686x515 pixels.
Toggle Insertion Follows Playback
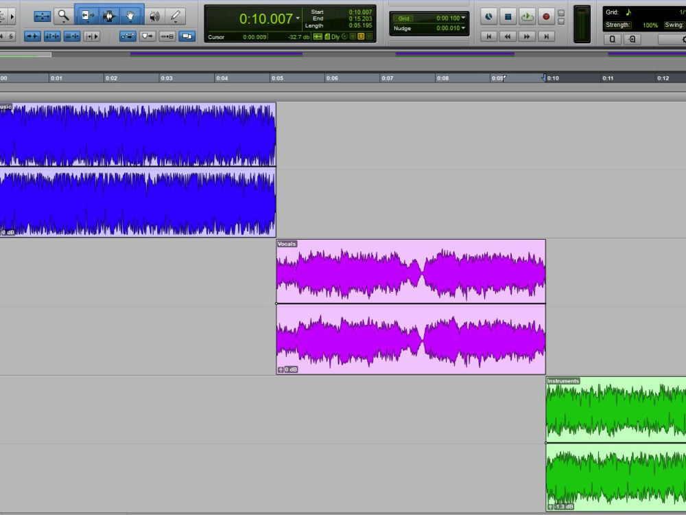[91, 36]
